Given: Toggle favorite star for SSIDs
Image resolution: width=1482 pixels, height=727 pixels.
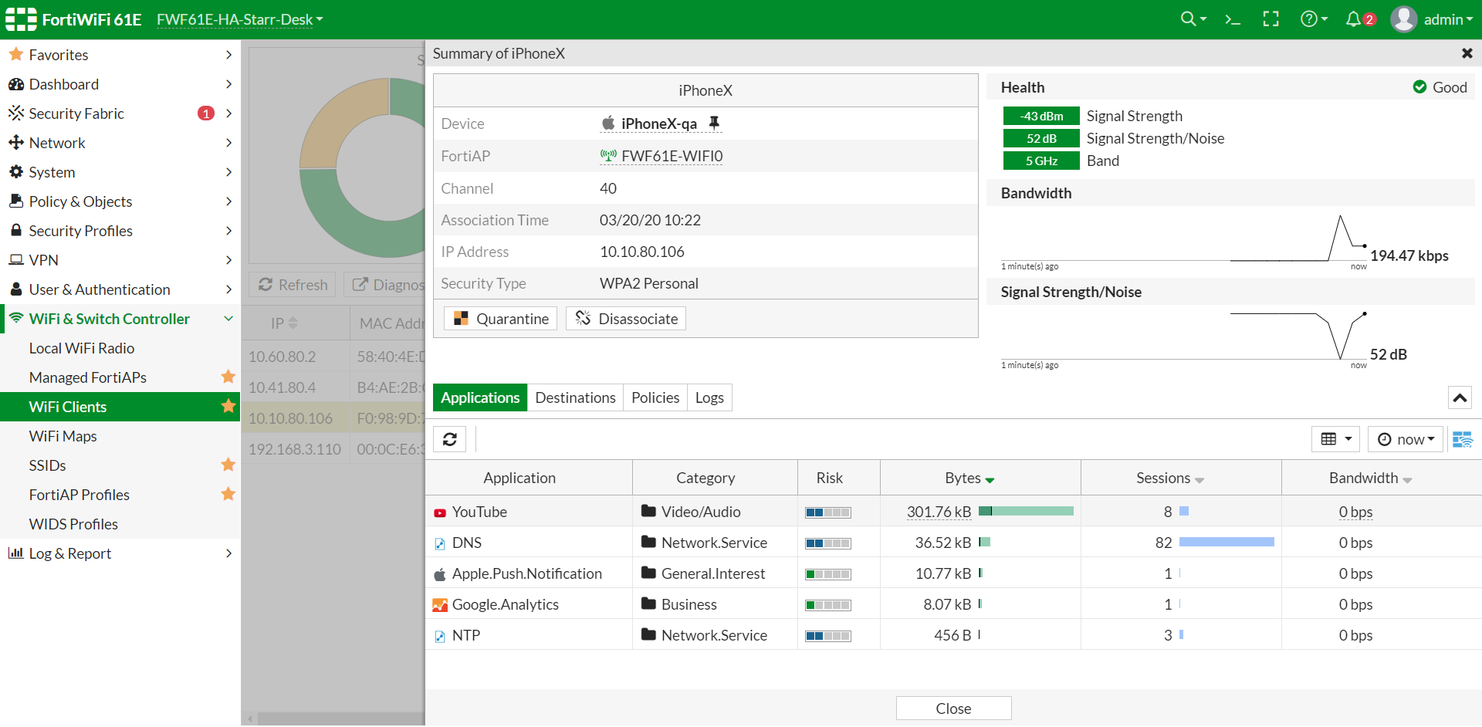Looking at the screenshot, I should pyautogui.click(x=228, y=465).
